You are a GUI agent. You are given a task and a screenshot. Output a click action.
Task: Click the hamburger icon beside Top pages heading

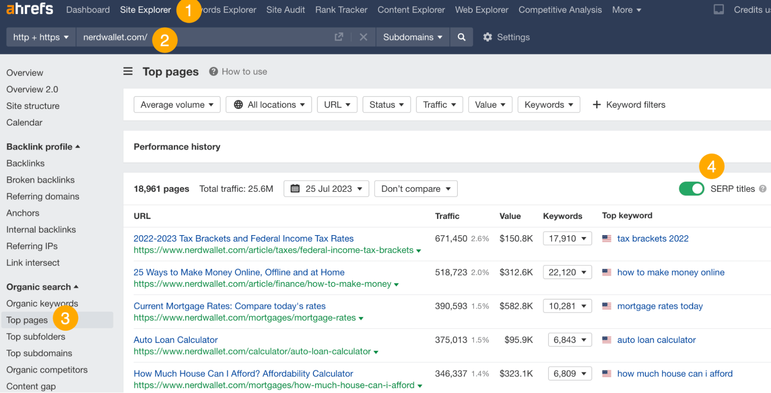pyautogui.click(x=128, y=71)
